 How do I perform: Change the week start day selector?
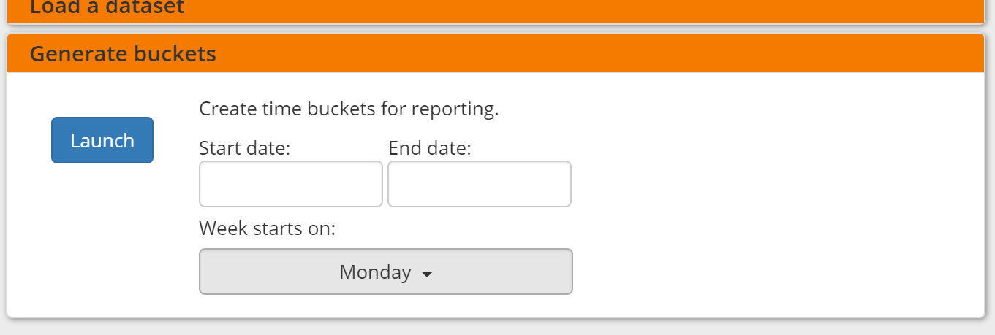tap(385, 272)
